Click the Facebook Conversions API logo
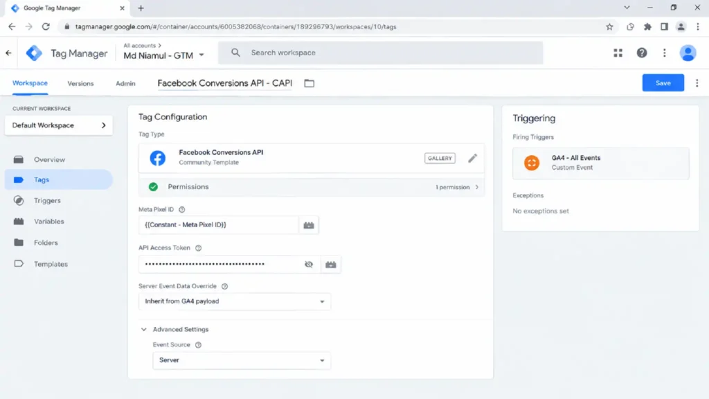The height and width of the screenshot is (399, 709). [158, 158]
